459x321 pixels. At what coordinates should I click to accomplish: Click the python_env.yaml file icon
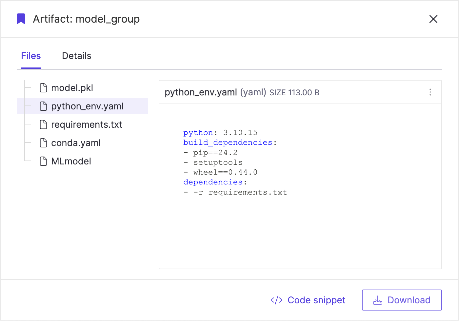43,106
